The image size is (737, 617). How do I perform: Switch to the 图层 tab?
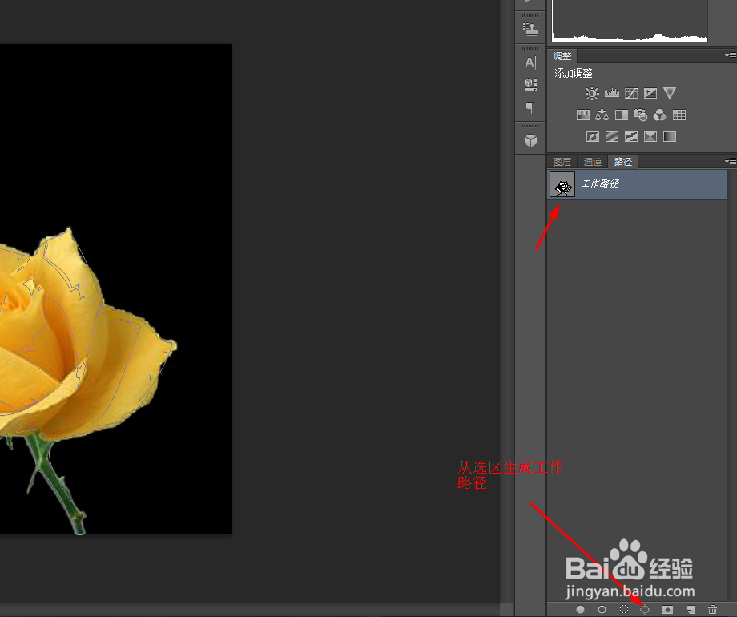(562, 162)
